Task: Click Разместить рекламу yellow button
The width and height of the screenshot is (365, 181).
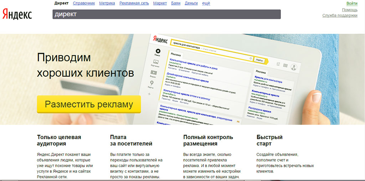Action: [x=89, y=104]
